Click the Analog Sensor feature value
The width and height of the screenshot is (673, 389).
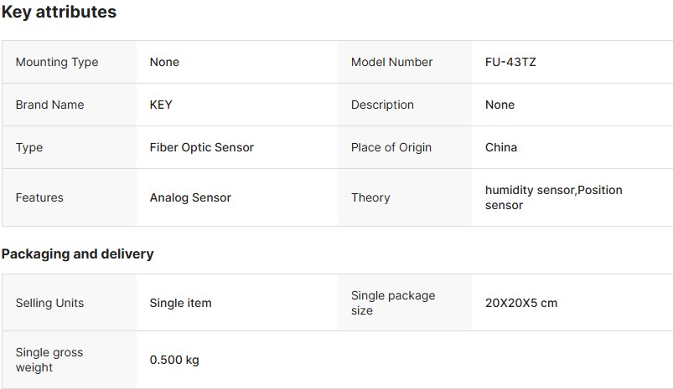pos(190,197)
